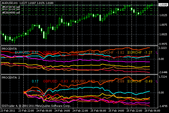Click the 23 Feb 2011 date label
This screenshot has width=169, height=113.
point(8,111)
